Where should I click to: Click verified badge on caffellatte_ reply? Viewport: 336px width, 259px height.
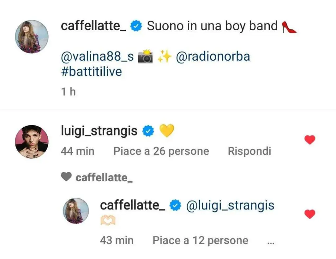[175, 206]
